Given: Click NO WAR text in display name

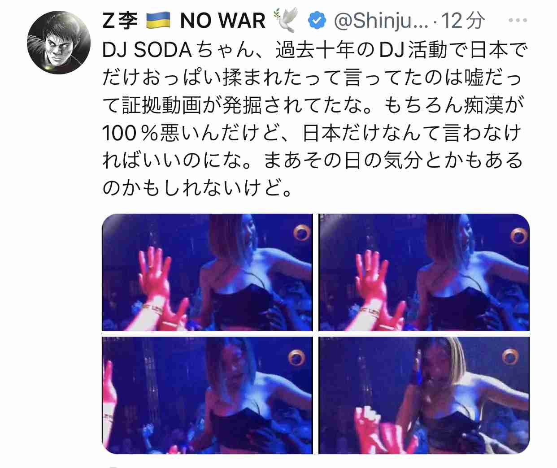Looking at the screenshot, I should click(222, 21).
